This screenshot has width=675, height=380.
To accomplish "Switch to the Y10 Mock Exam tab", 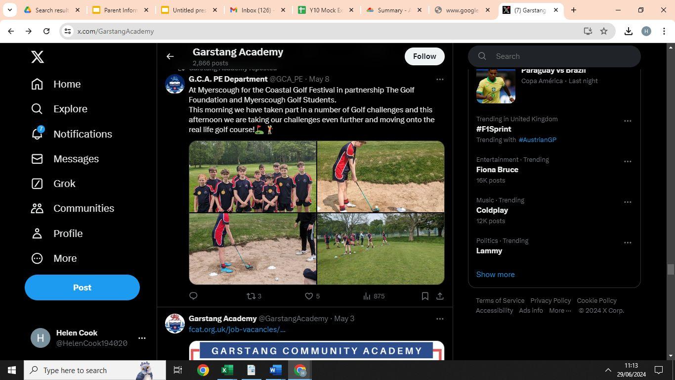I will [327, 10].
